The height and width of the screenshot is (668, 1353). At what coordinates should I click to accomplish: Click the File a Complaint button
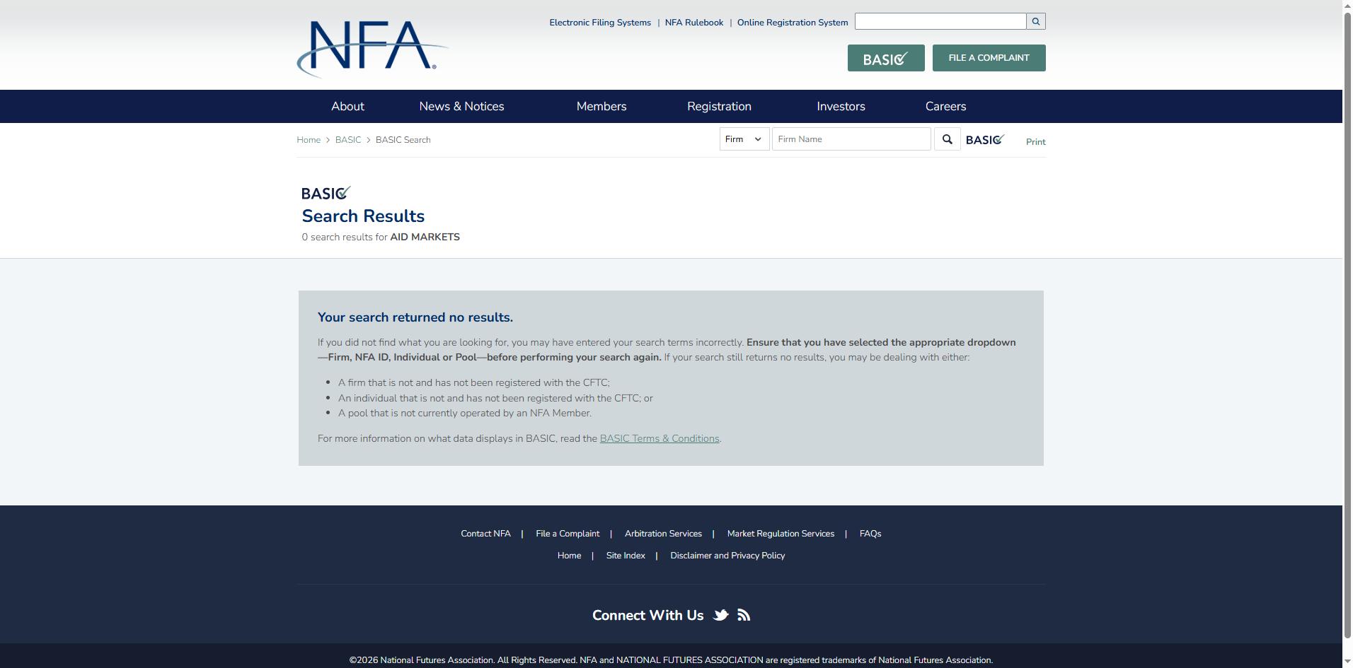click(989, 58)
